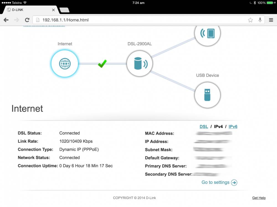The image size is (277, 207).
Task: Click the Go to settings link
Action: pyautogui.click(x=215, y=182)
